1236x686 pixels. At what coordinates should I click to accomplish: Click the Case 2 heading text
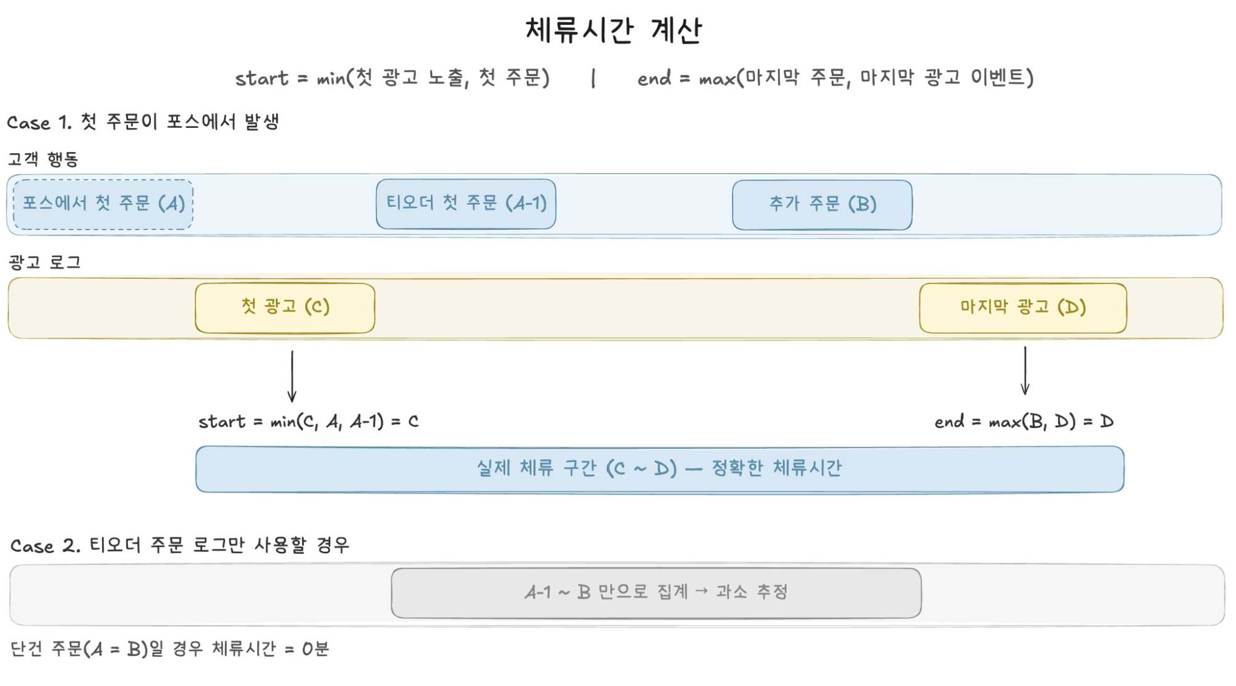pyautogui.click(x=180, y=545)
